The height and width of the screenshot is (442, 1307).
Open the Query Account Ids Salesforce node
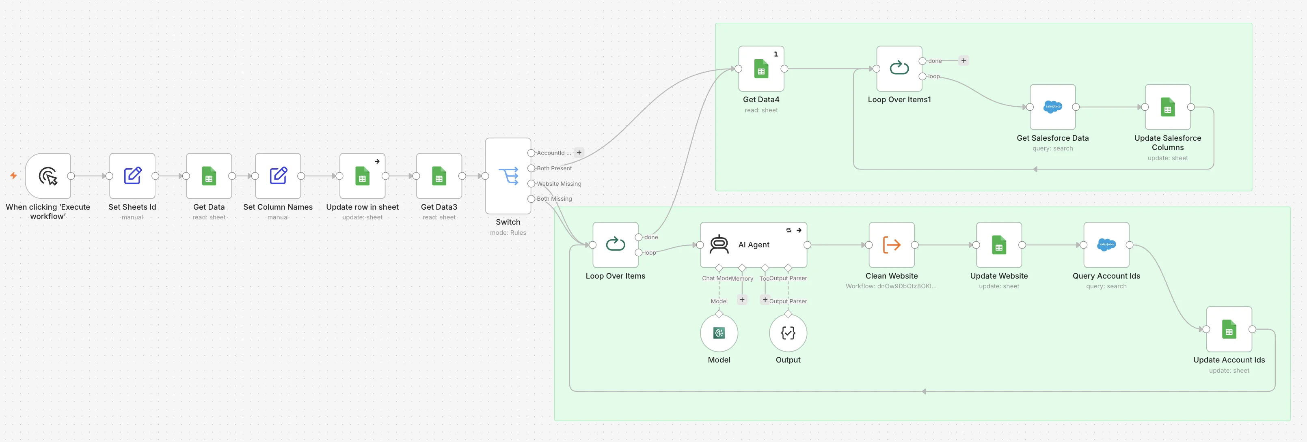point(1106,245)
